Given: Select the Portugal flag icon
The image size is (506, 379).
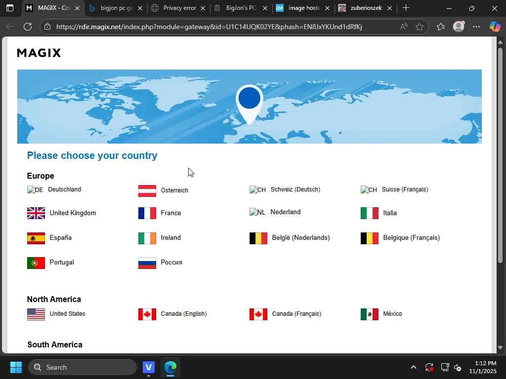Looking at the screenshot, I should [36, 263].
